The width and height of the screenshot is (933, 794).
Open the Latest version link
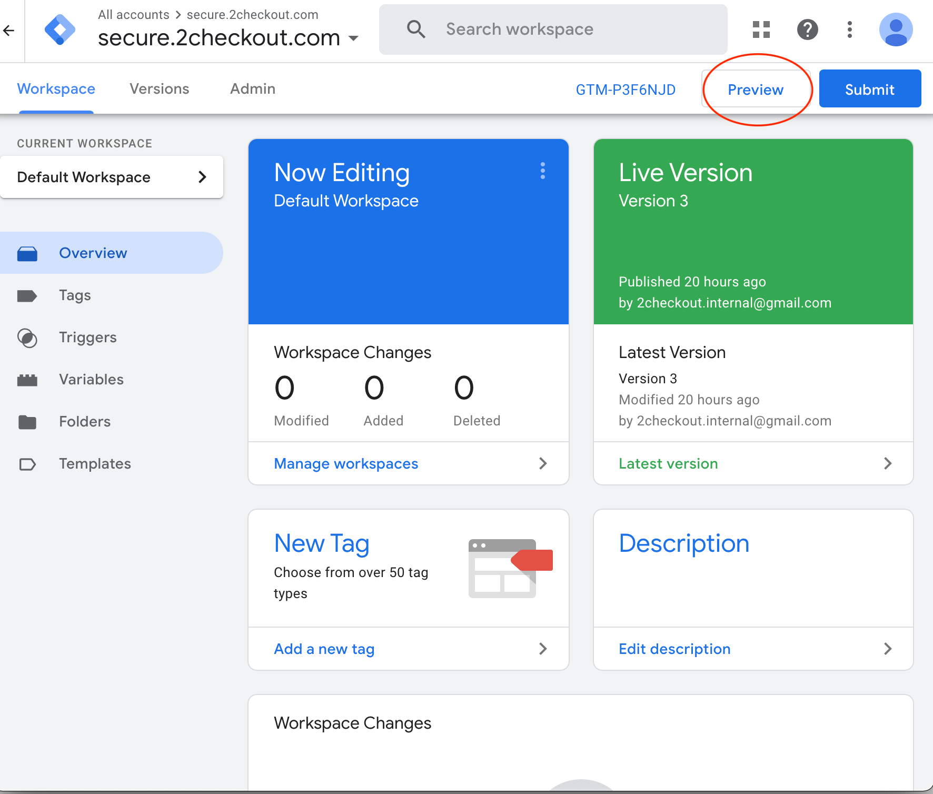point(668,463)
